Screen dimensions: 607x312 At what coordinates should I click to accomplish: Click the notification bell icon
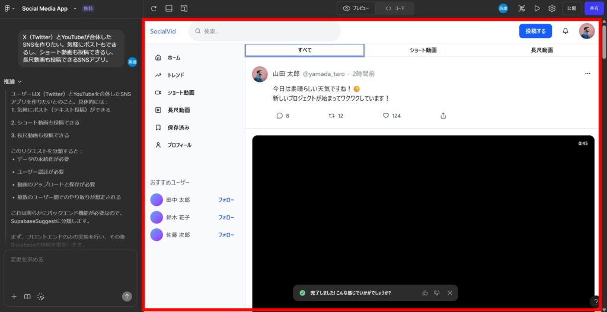point(565,31)
